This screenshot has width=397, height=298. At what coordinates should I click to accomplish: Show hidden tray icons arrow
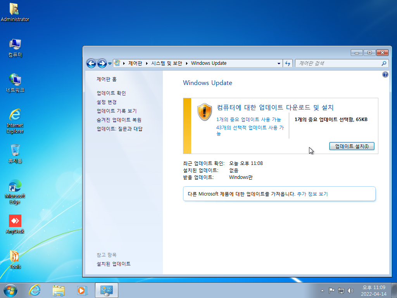[x=322, y=291]
